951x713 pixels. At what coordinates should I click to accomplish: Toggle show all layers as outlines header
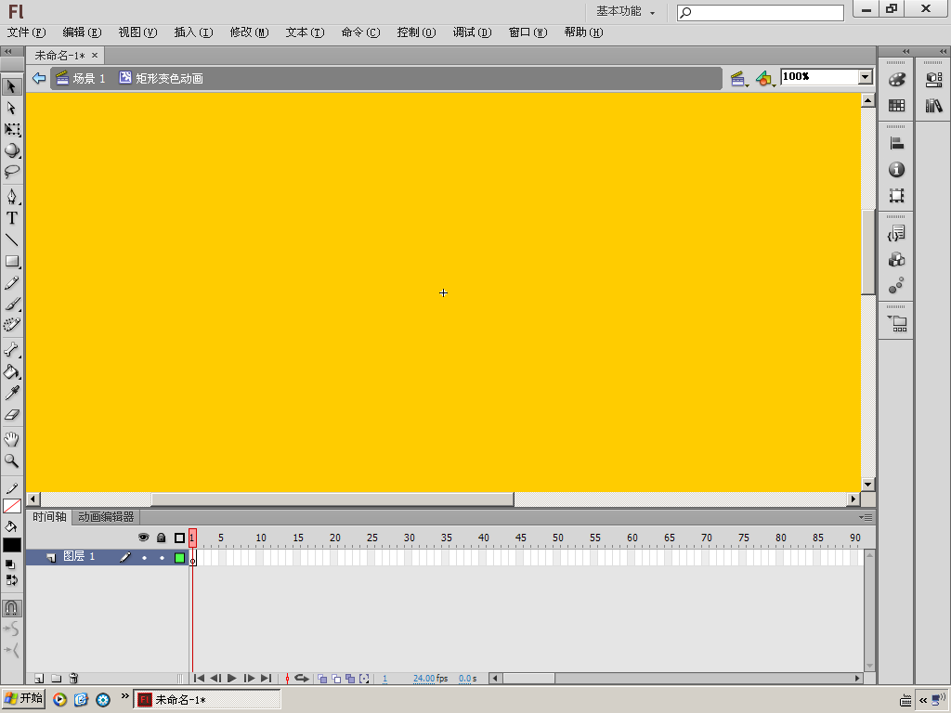point(179,538)
